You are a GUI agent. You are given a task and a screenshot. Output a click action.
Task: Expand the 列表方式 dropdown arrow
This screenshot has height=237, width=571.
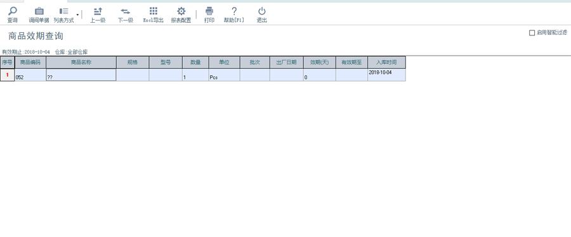click(77, 15)
